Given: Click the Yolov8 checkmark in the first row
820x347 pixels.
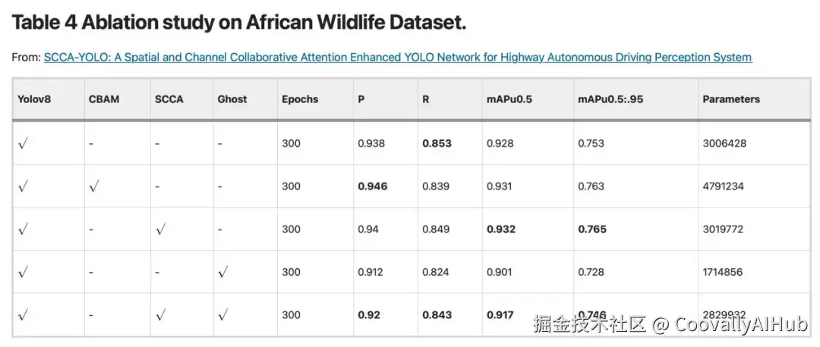Looking at the screenshot, I should 23,144.
